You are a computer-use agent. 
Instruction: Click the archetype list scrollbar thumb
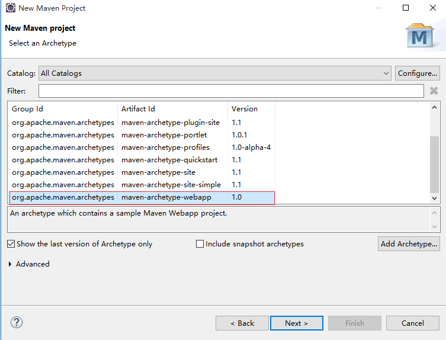pos(434,165)
